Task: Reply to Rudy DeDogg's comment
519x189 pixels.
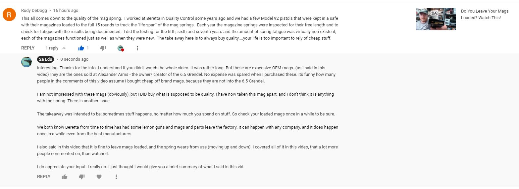Action: (x=28, y=48)
